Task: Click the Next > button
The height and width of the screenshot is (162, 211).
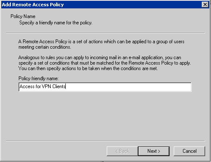Action: [x=154, y=151]
